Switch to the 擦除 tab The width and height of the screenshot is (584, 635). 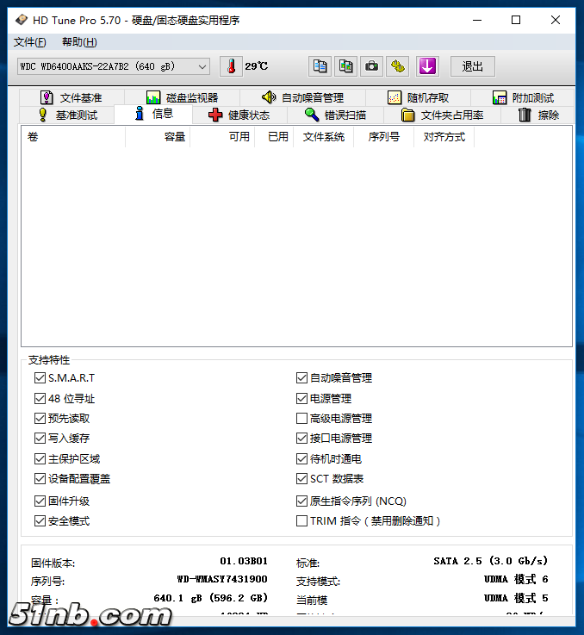538,115
